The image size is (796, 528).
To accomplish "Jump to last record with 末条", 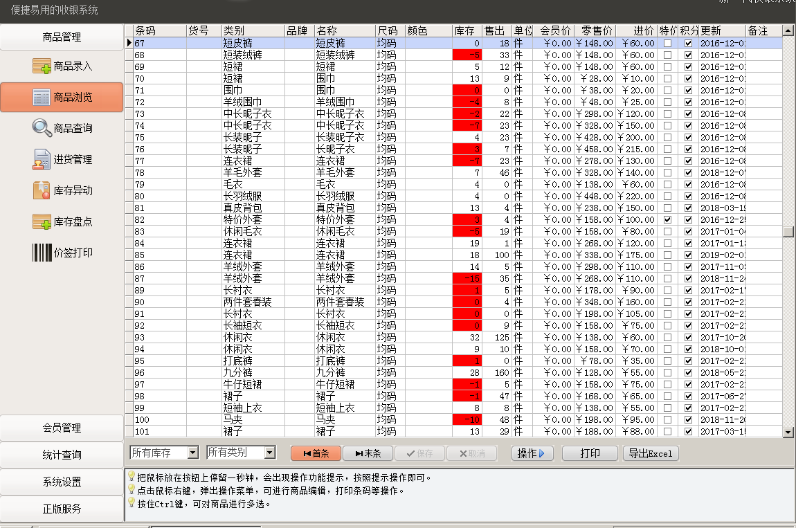I will coord(368,453).
